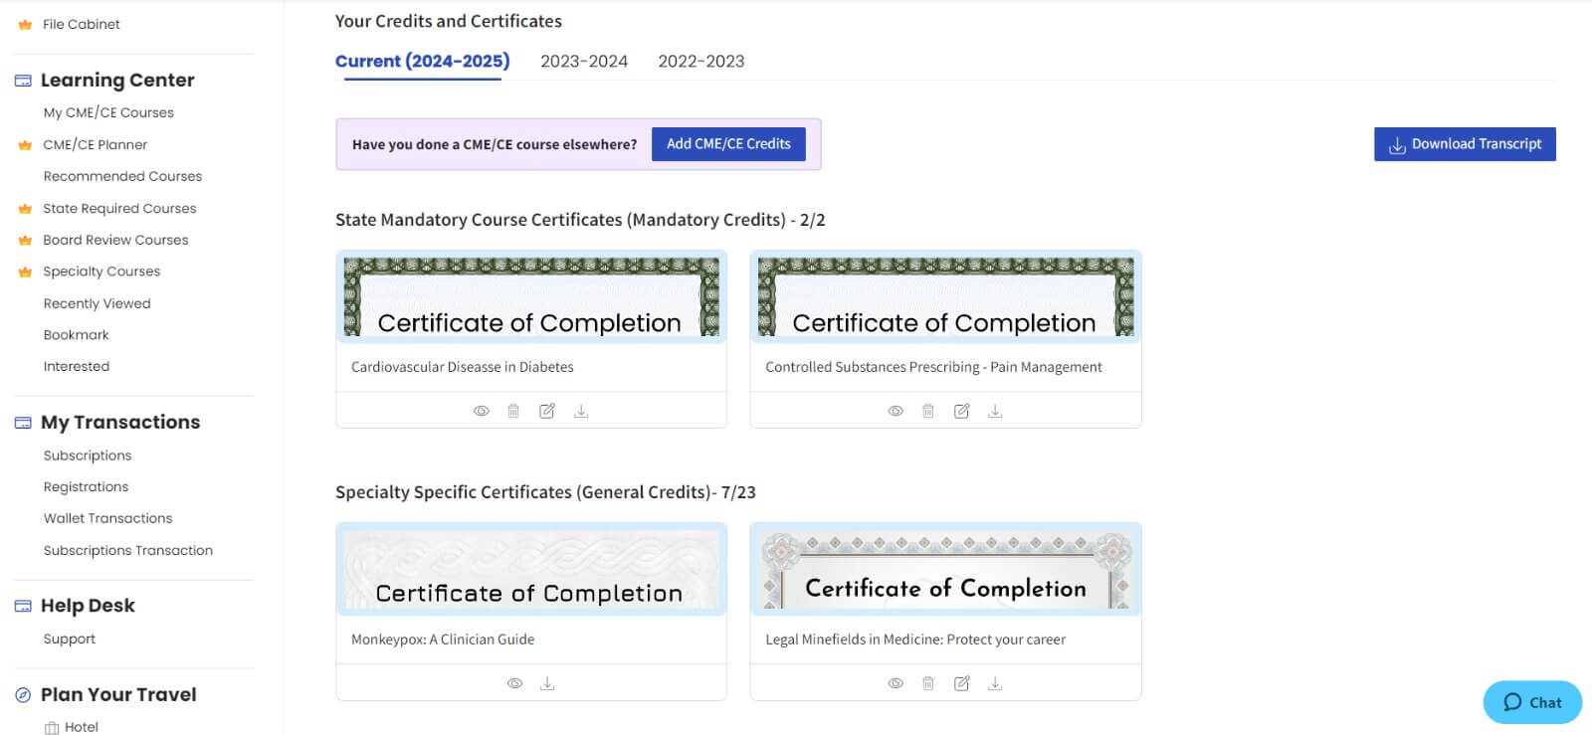View the Monkeypox Clinician Guide certificate
This screenshot has width=1592, height=735.
pos(514,683)
